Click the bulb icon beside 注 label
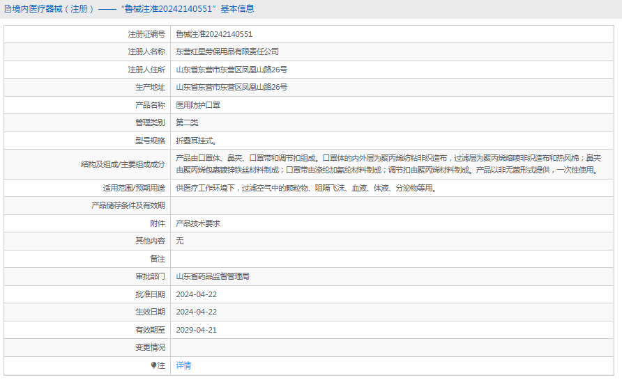The image size is (622, 382). (154, 365)
